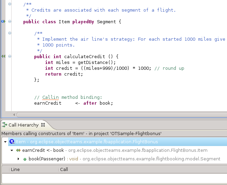Fold the Item class declaration
227x185 pixels.
[10, 22]
